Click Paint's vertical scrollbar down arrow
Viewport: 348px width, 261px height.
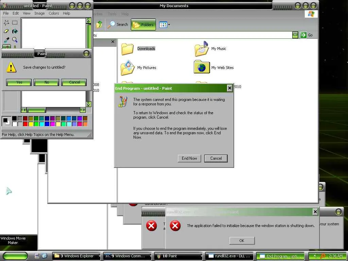coord(89,104)
